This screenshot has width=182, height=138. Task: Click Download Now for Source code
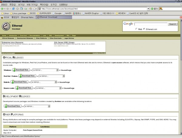24,88
